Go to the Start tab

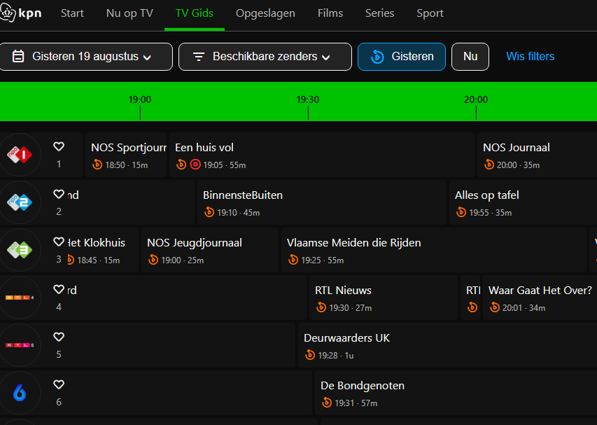click(x=72, y=13)
